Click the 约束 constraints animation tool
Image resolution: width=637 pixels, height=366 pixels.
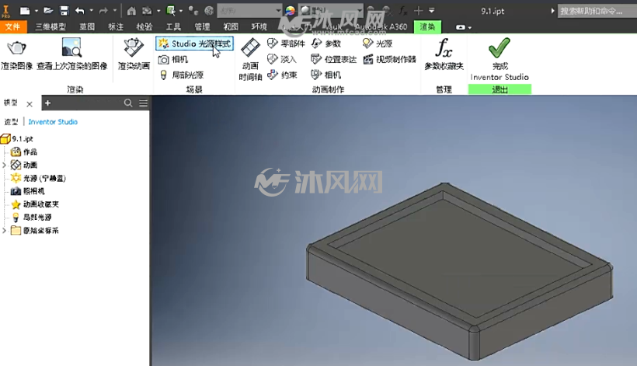coord(282,75)
